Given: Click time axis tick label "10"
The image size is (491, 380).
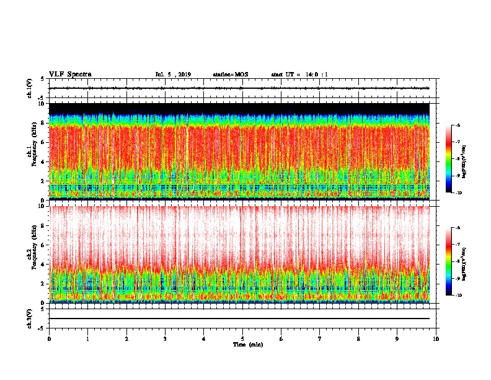Looking at the screenshot, I should click(x=436, y=339).
